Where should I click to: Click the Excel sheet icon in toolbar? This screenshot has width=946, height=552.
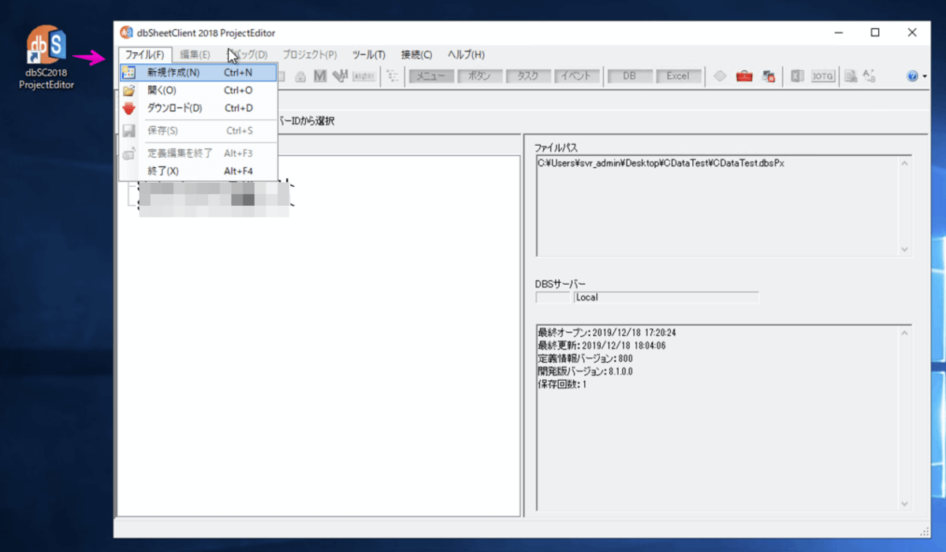[797, 76]
